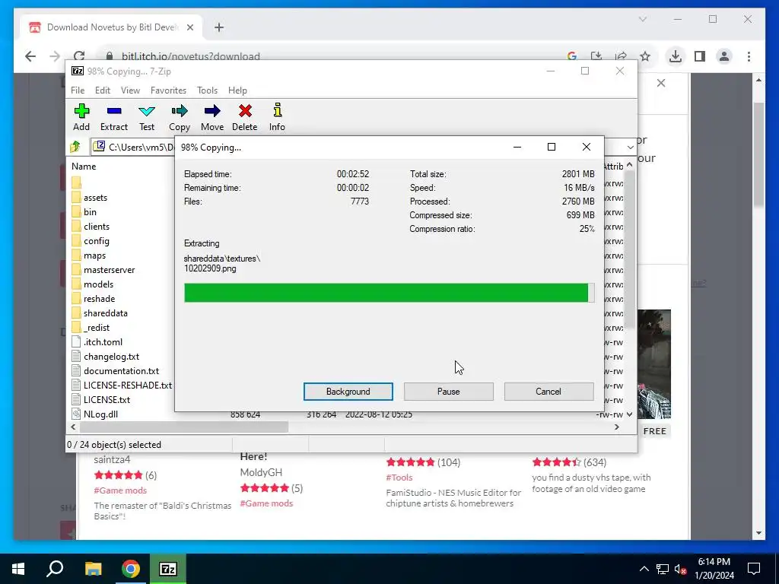The image size is (779, 584).
Task: Send the copy operation to Background
Action: pyautogui.click(x=348, y=392)
